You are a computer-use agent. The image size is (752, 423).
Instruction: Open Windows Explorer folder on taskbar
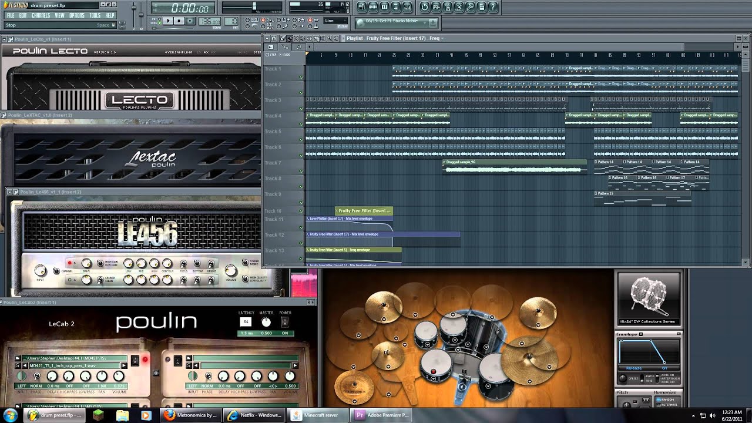(122, 415)
